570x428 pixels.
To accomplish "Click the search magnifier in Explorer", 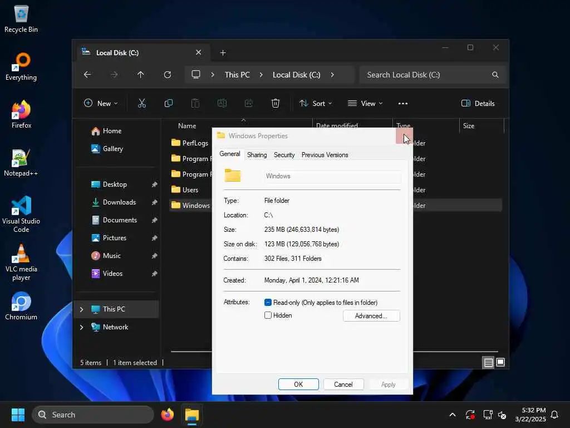I will pos(495,75).
